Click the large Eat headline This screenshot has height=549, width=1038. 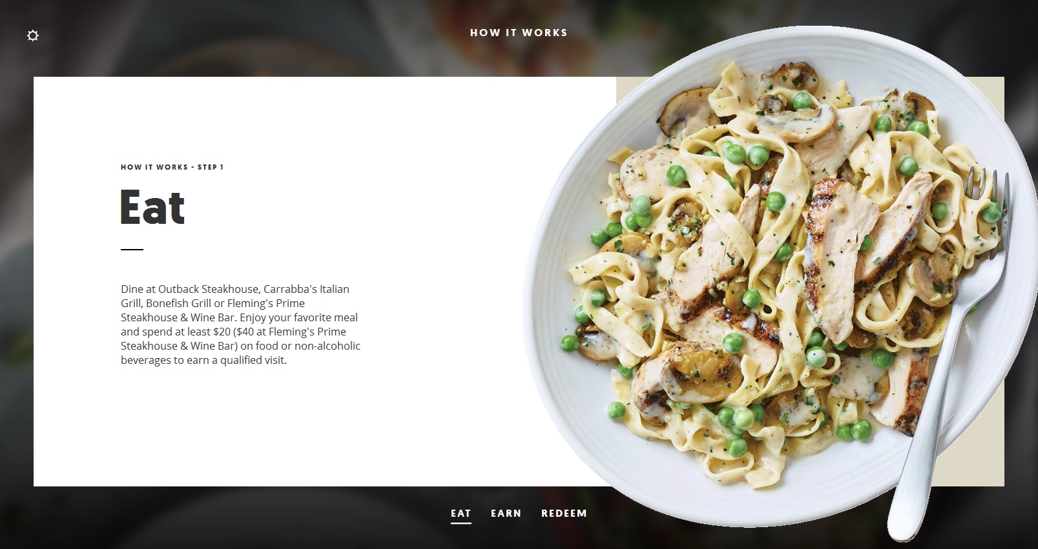pyautogui.click(x=152, y=207)
